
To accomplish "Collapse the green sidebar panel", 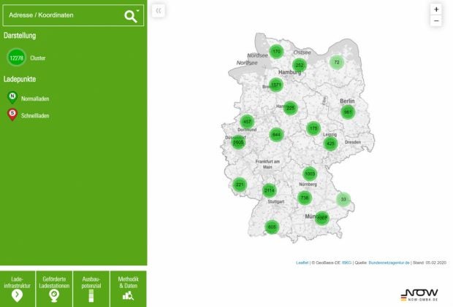I will [x=159, y=10].
